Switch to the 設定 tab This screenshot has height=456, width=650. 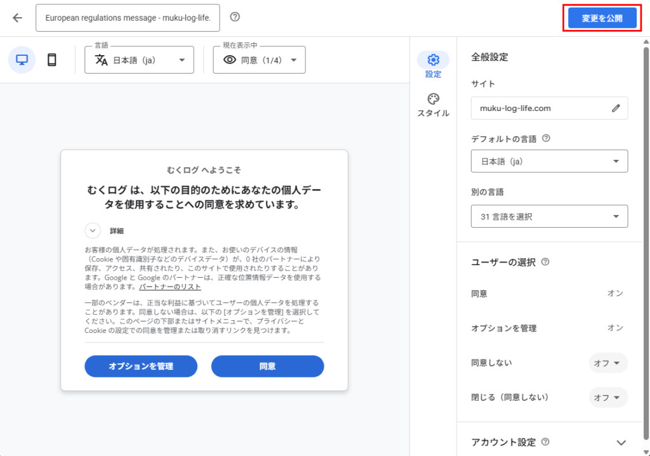[433, 65]
